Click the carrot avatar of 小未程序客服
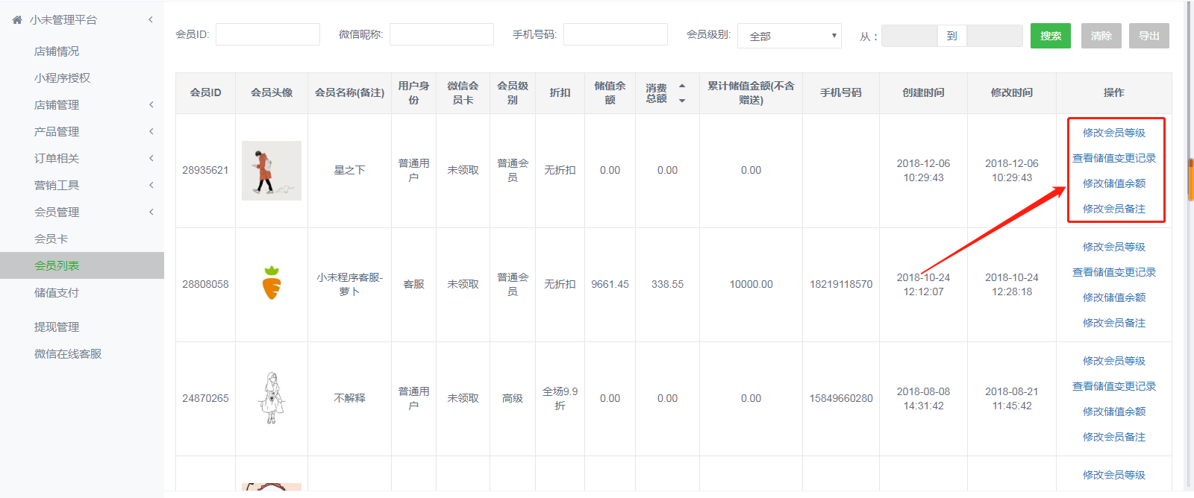 click(x=272, y=284)
